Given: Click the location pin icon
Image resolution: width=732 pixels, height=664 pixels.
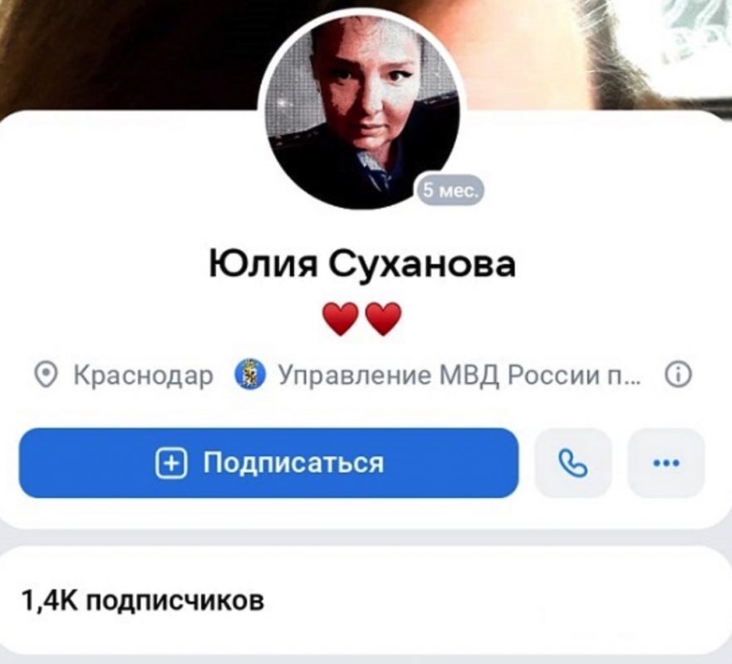Looking at the screenshot, I should click(47, 375).
